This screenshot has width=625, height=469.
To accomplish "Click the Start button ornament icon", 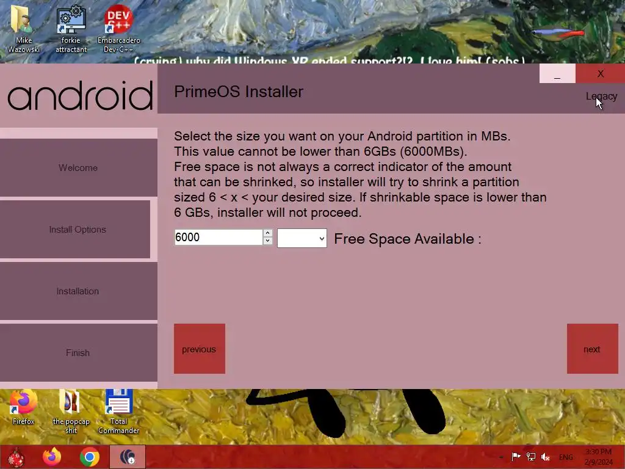I will [x=16, y=457].
